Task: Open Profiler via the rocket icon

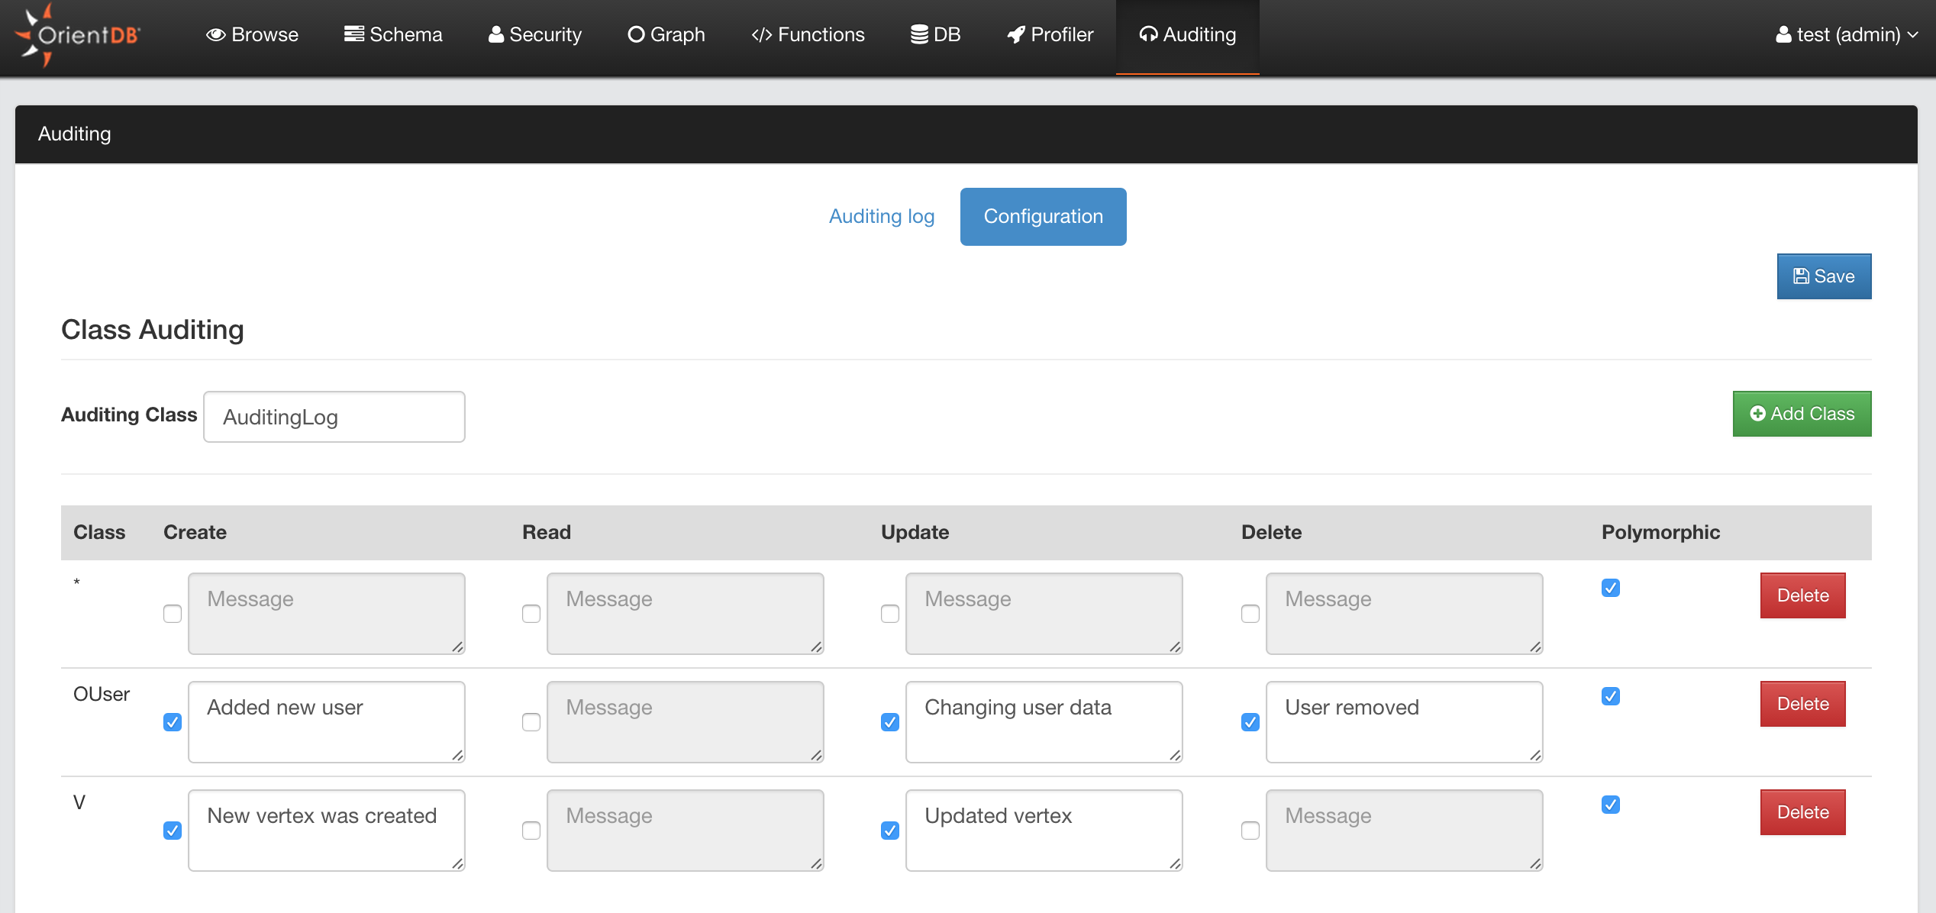Action: (1016, 34)
